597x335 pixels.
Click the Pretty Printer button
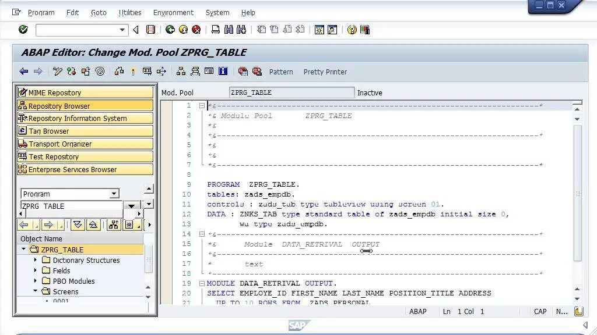coord(325,72)
